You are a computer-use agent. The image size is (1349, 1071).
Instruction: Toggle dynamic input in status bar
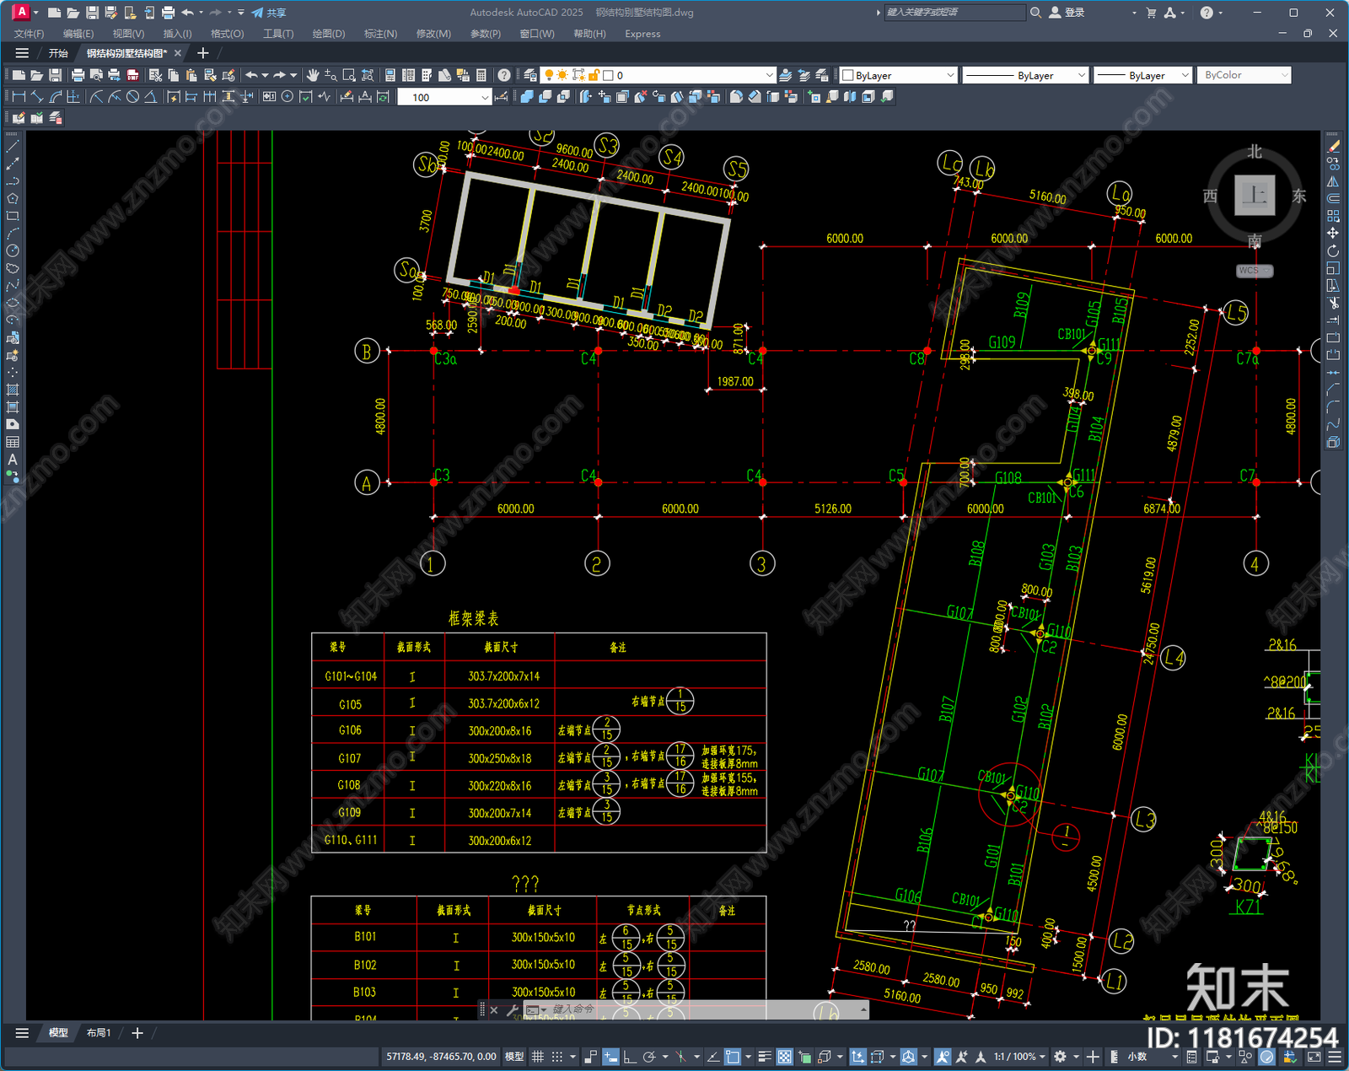pos(610,1057)
